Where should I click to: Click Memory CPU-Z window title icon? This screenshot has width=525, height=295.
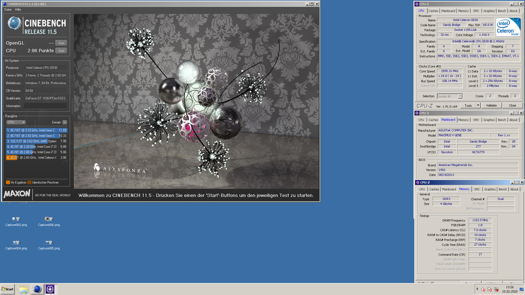pyautogui.click(x=418, y=182)
